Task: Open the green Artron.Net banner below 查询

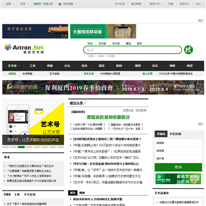Action: pos(179,179)
